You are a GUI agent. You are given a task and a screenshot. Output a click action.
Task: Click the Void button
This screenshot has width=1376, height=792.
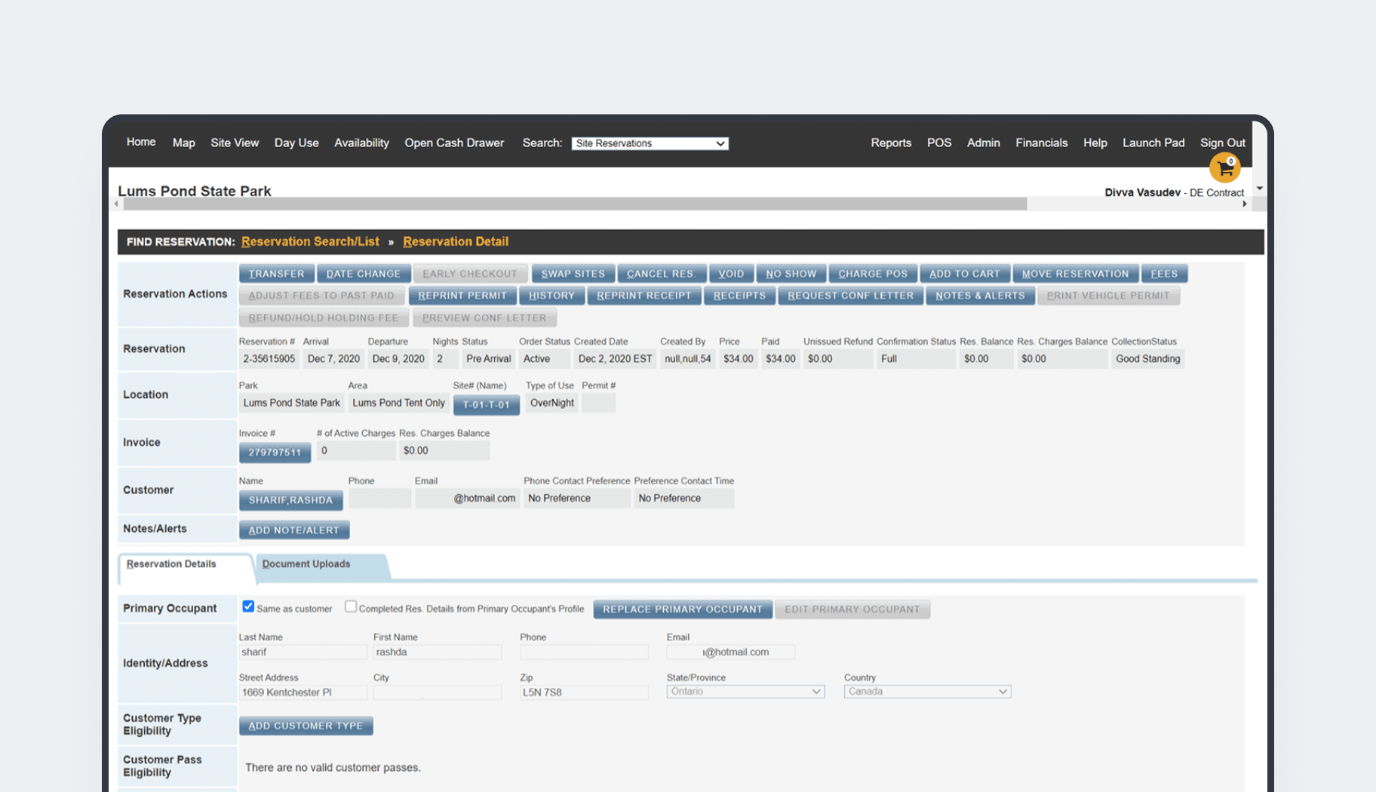pyautogui.click(x=731, y=274)
